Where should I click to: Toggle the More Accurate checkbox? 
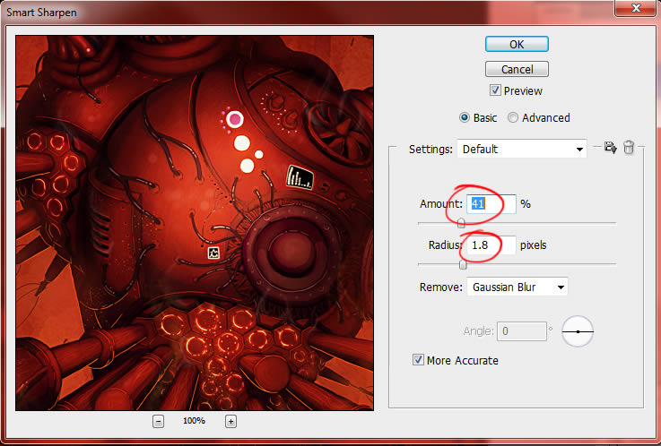[418, 360]
